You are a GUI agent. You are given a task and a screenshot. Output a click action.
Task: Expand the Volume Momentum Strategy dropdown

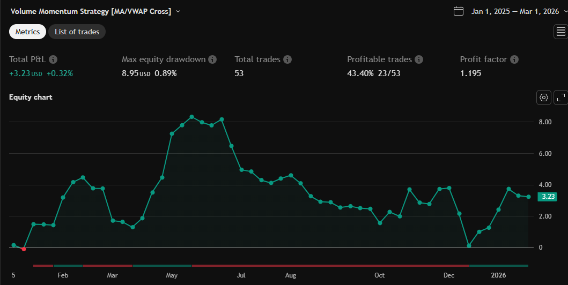coord(178,11)
